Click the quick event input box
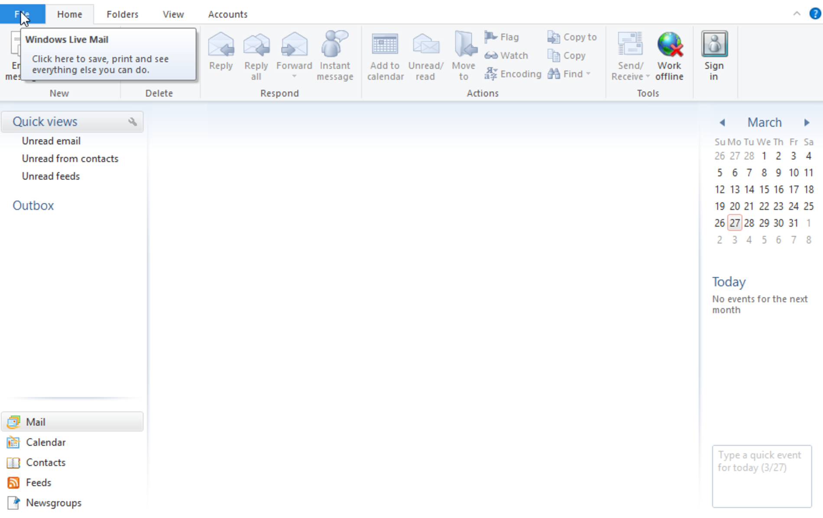The height and width of the screenshot is (518, 823). pos(762,476)
